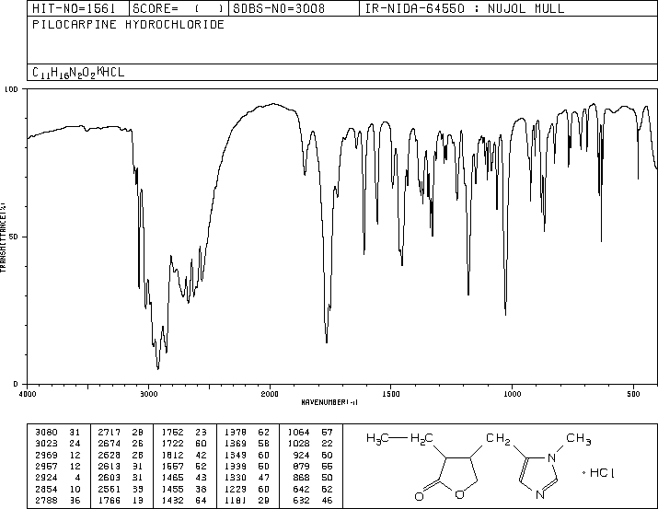The height and width of the screenshot is (509, 658).
Task: Click the TRANSMITTANCE(%) vertical axis title
Action: pos(3,237)
